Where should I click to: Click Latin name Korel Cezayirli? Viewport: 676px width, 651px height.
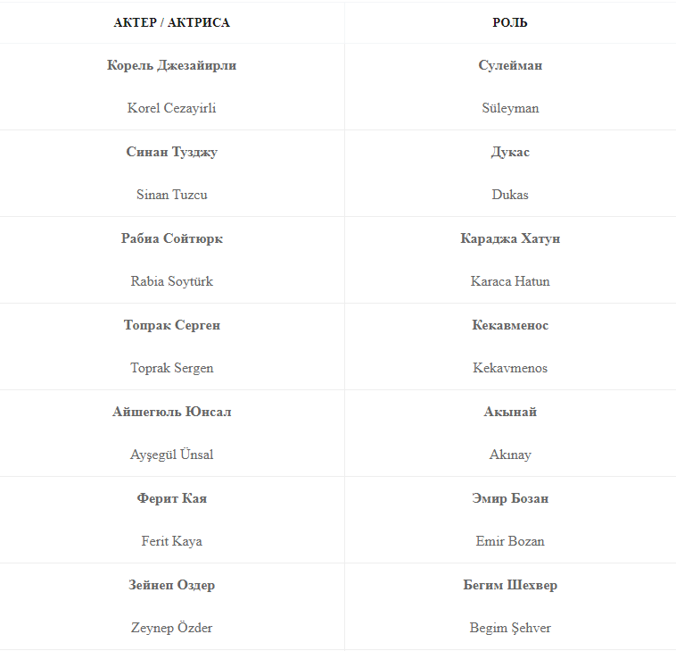[171, 108]
